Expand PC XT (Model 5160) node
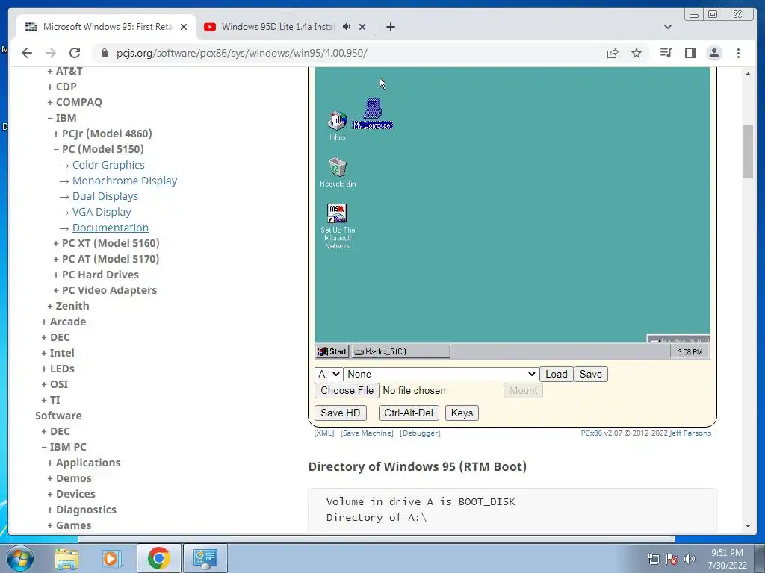765x573 pixels. coord(106,243)
